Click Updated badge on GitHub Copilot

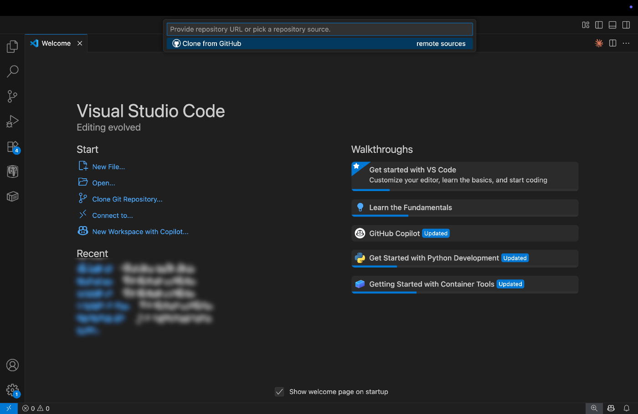tap(436, 233)
